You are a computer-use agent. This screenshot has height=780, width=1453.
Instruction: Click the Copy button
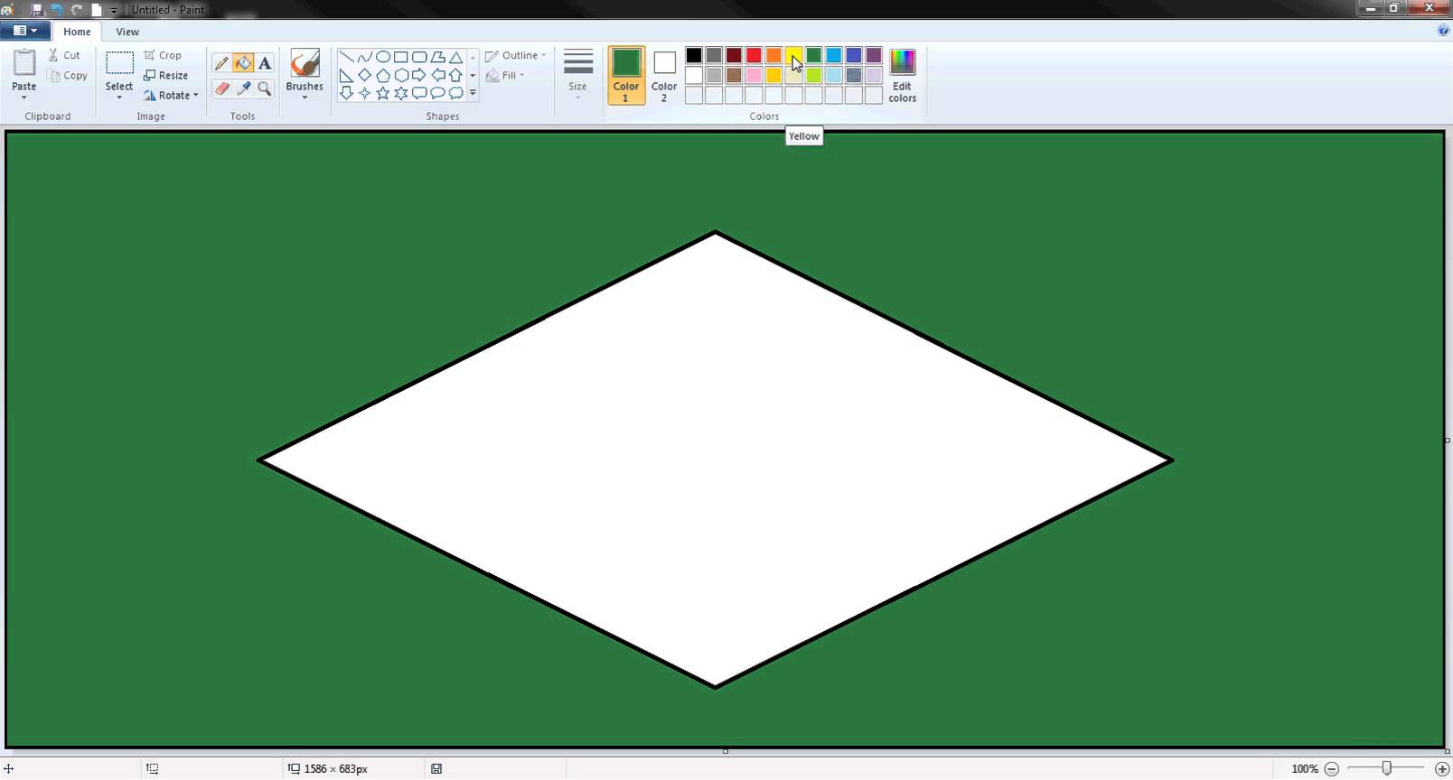[69, 76]
